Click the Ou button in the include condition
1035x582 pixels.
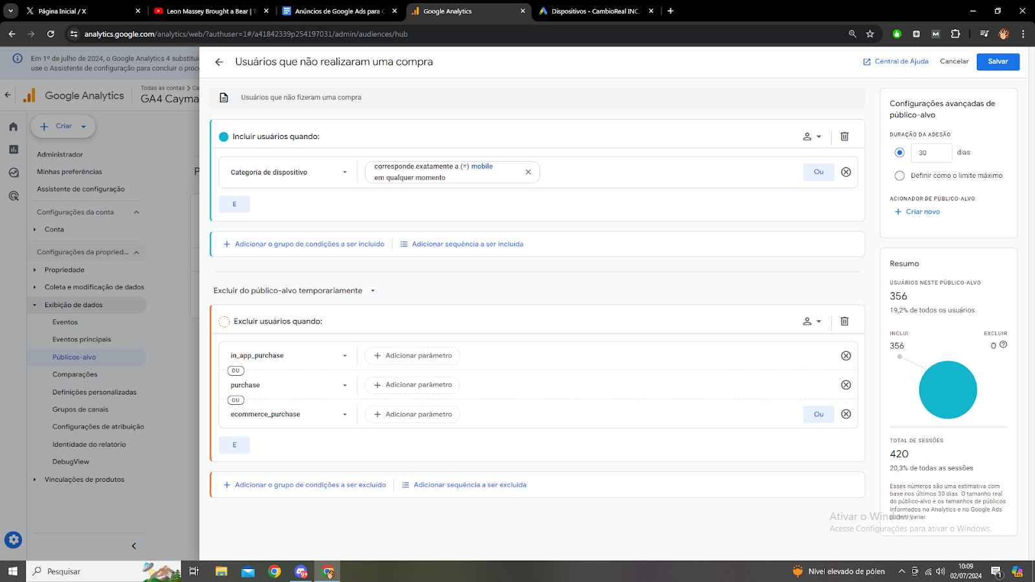pos(818,172)
